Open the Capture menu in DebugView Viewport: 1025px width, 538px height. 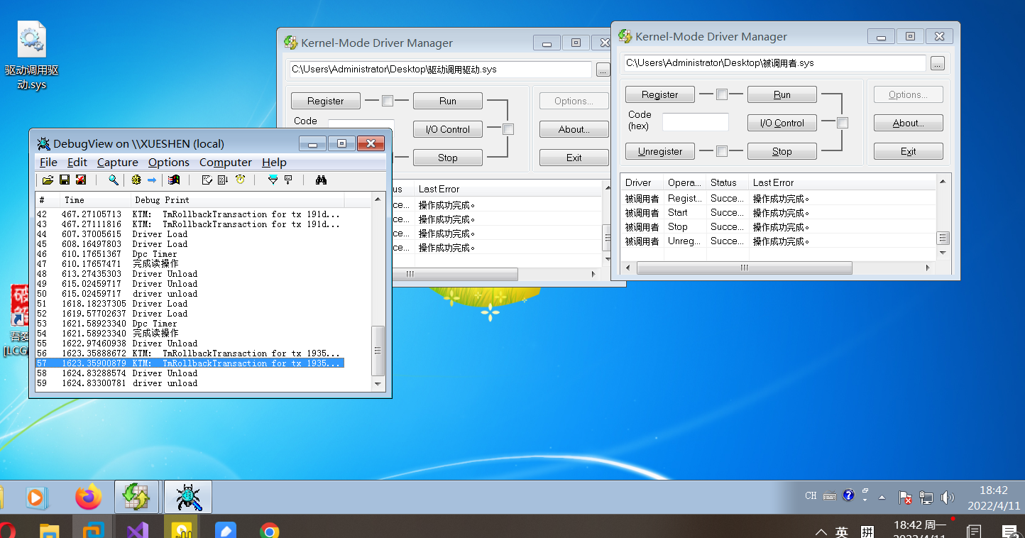pos(118,163)
